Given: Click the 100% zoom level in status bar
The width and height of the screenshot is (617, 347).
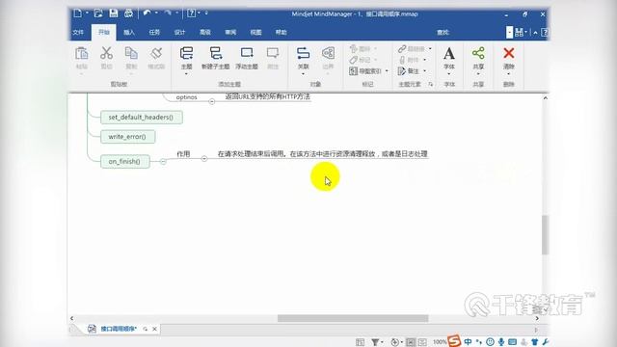Looking at the screenshot, I should click(x=440, y=342).
